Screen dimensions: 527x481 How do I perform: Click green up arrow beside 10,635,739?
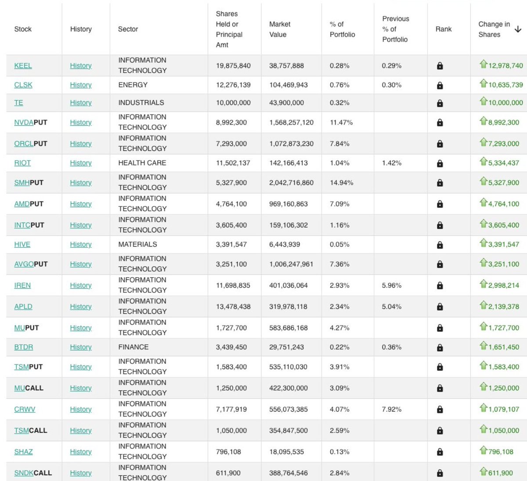coord(484,84)
